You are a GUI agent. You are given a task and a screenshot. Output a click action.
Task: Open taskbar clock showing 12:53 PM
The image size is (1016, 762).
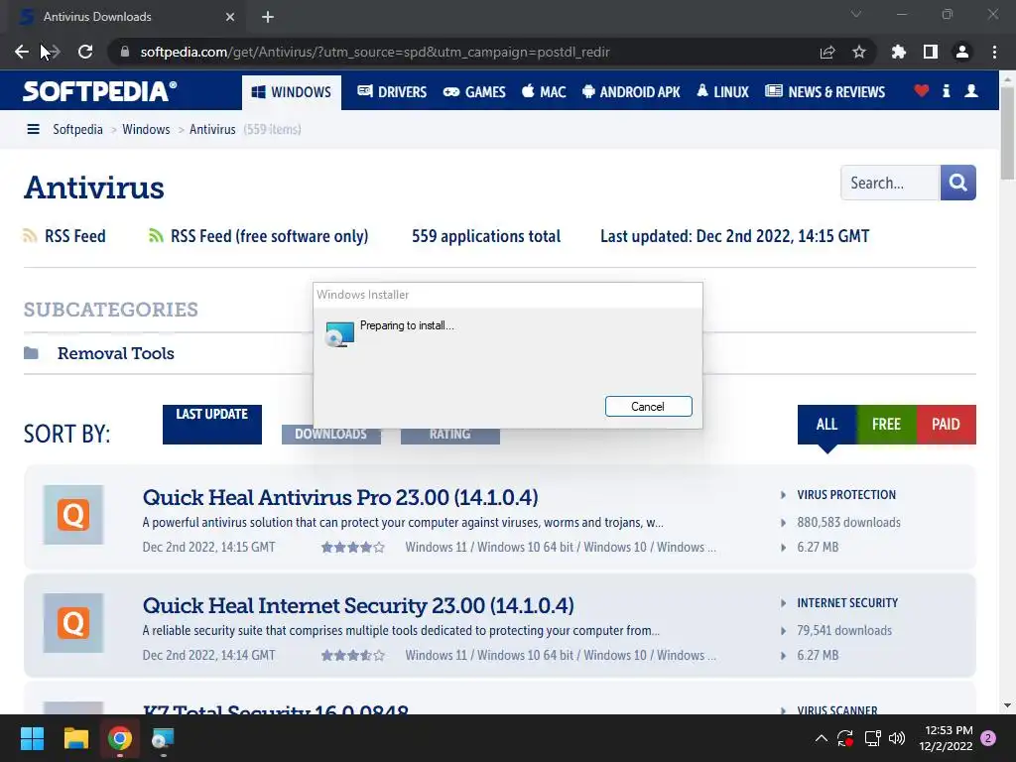pyautogui.click(x=946, y=738)
